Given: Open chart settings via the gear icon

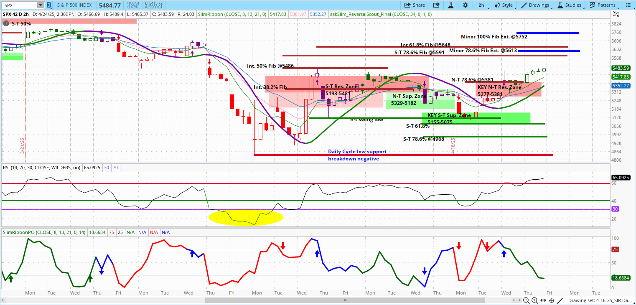Looking at the screenshot, I should coord(466,5).
